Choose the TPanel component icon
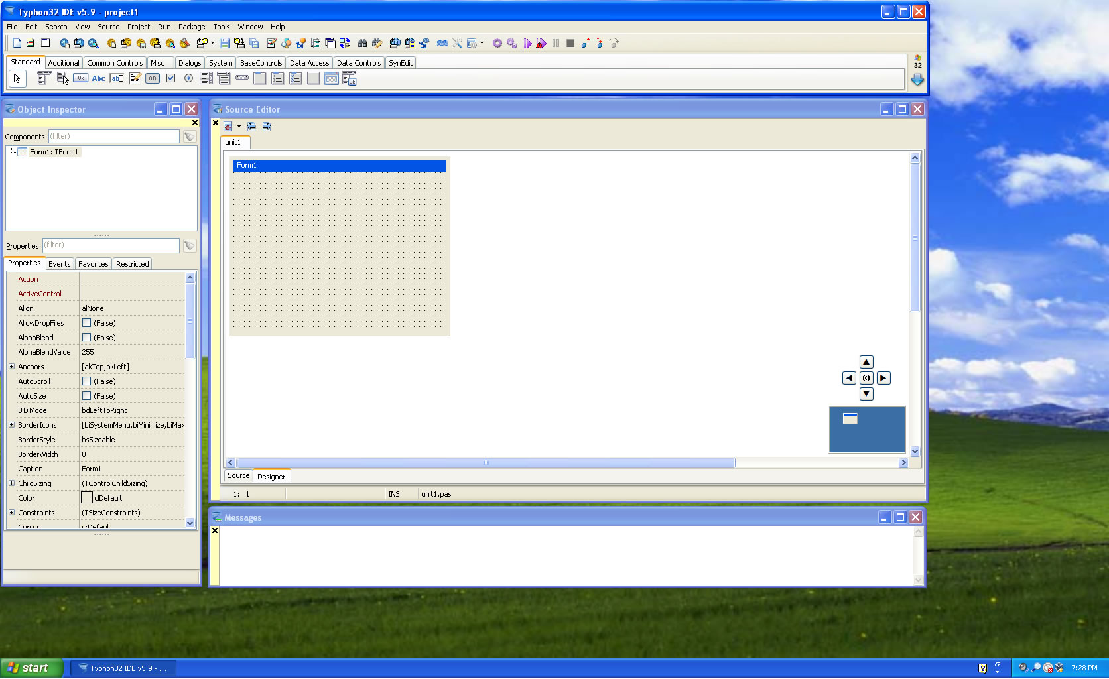Screen dimensions: 1109x679 (x=314, y=78)
